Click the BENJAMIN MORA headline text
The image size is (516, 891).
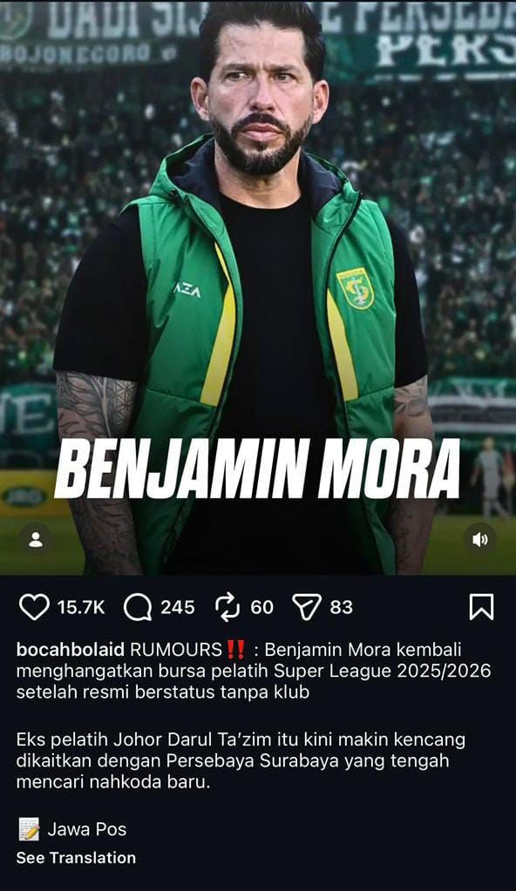(256, 469)
